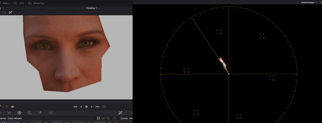Image resolution: width=322 pixels, height=123 pixels.
Task: Open the viewer overlay mode chevron
Action: (3, 107)
